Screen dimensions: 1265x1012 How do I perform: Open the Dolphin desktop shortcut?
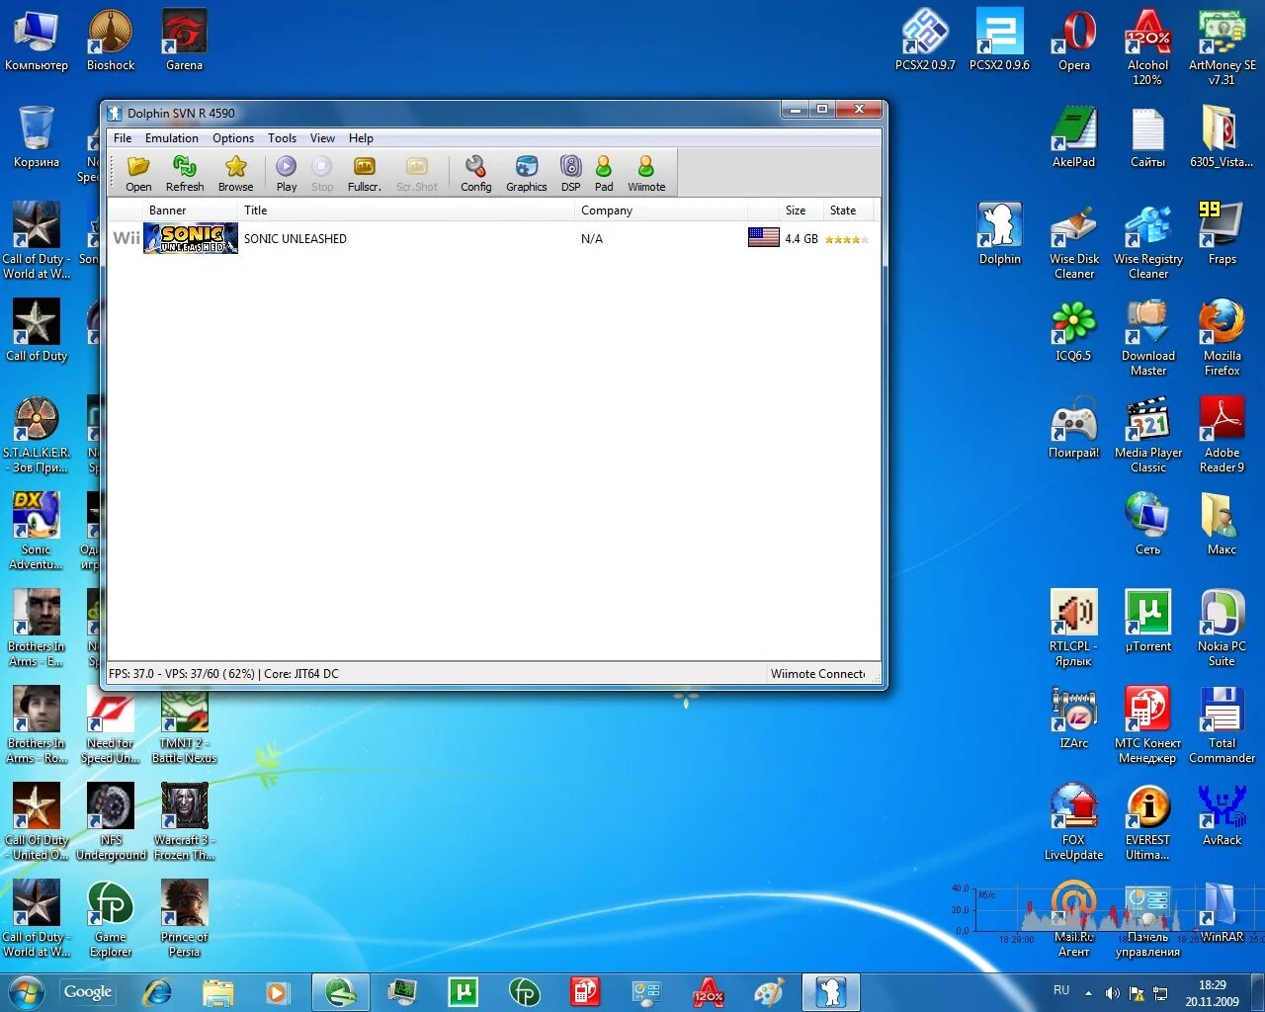(x=1000, y=234)
